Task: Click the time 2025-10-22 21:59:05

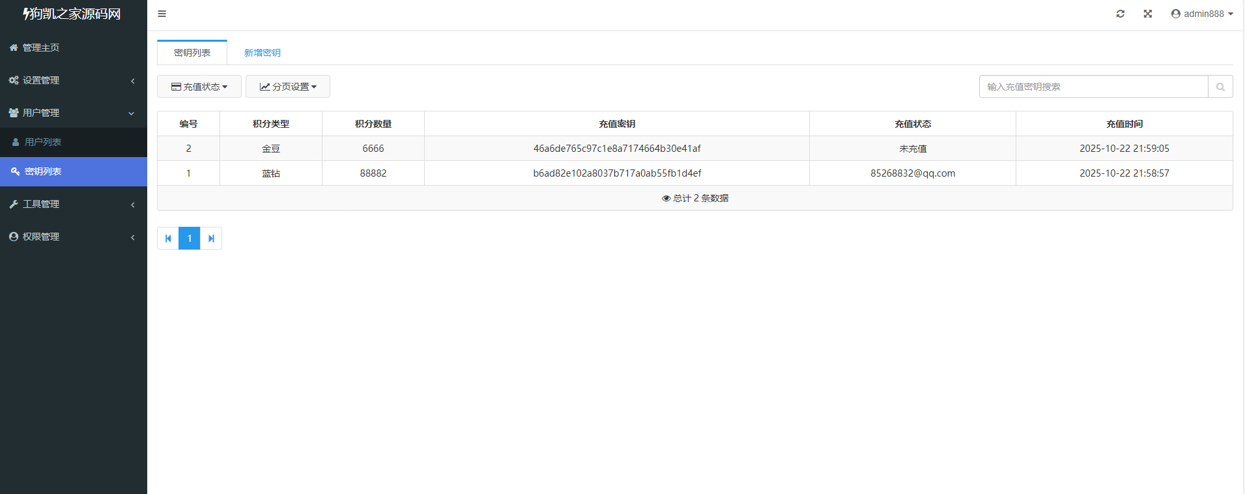Action: (1124, 149)
